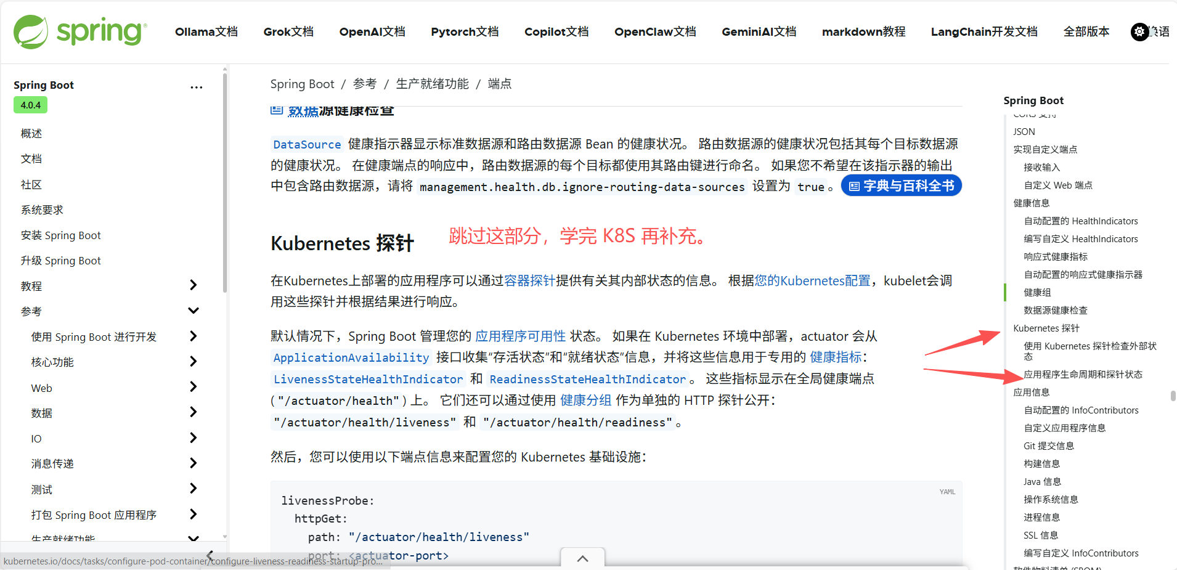
Task: Click the Spring logo
Action: point(80,31)
